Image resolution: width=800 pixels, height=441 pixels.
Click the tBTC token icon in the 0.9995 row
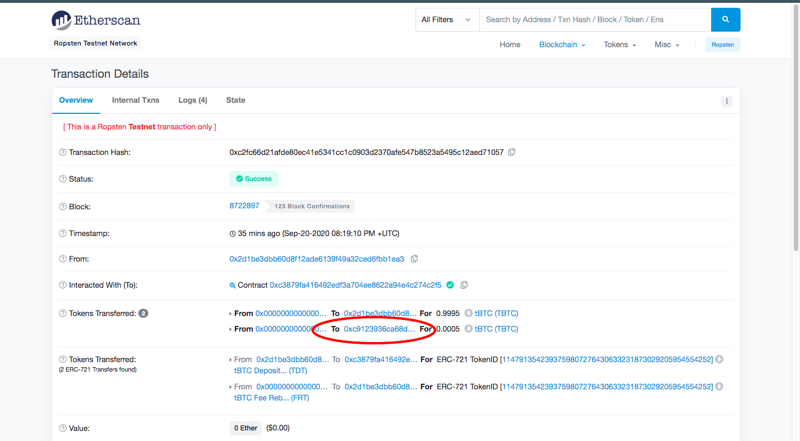click(x=468, y=313)
